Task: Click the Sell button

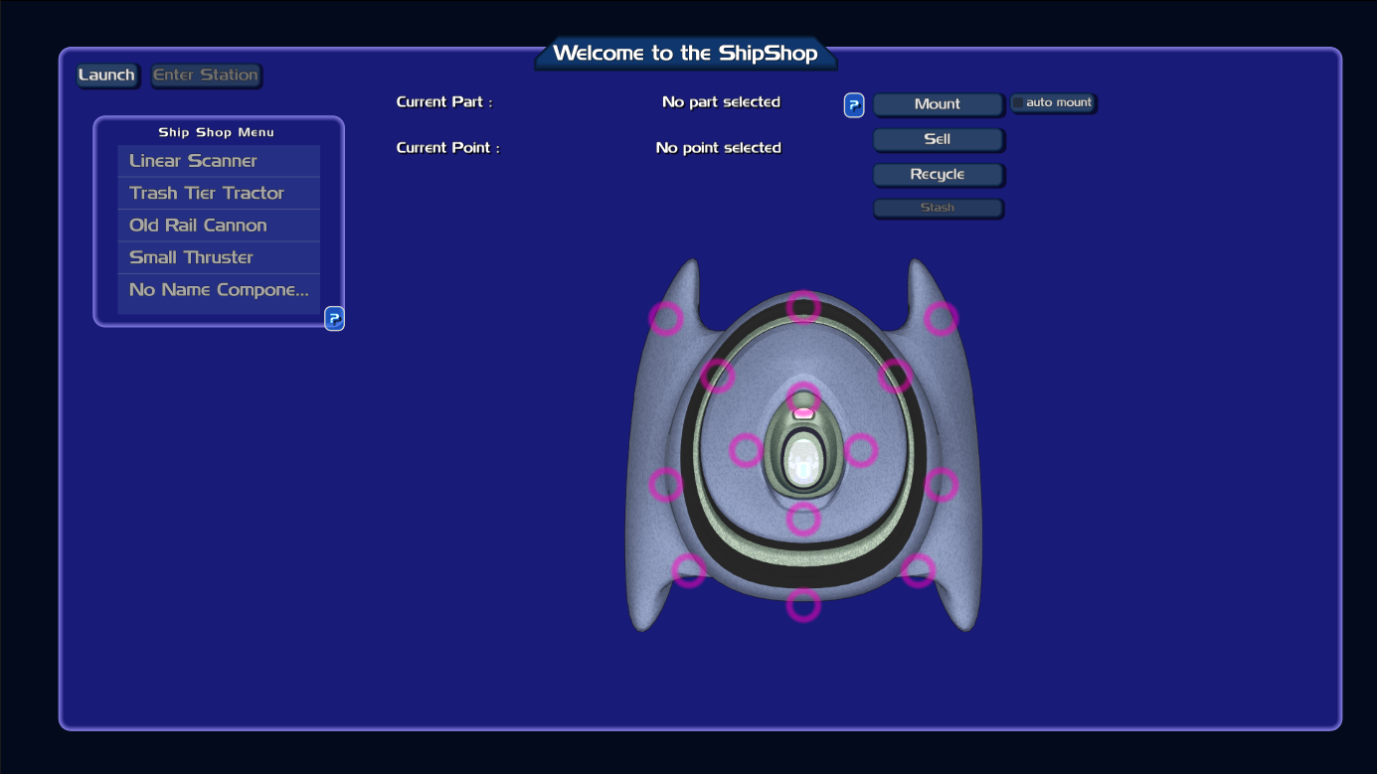Action: (938, 139)
